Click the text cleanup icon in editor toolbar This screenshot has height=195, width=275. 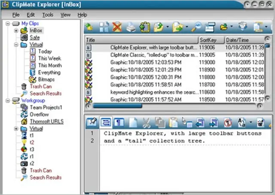(x=261, y=122)
